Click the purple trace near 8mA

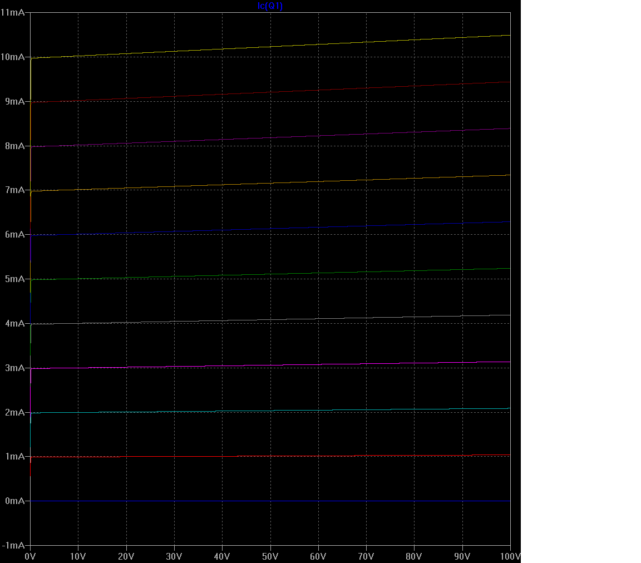(x=270, y=137)
